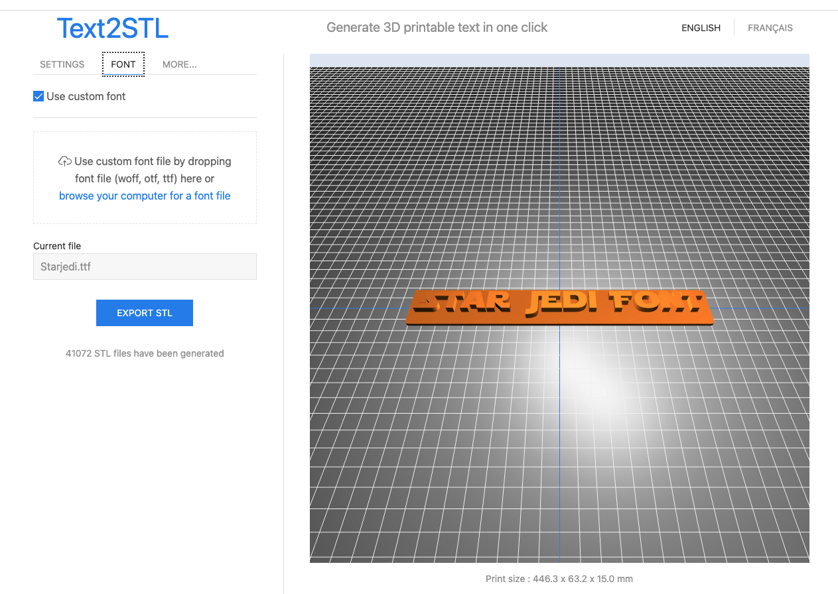Click the Generate 3D printable text heading

(x=437, y=27)
